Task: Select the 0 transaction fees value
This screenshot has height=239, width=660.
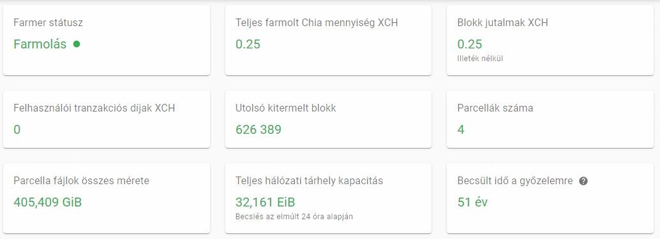Action: tap(17, 129)
